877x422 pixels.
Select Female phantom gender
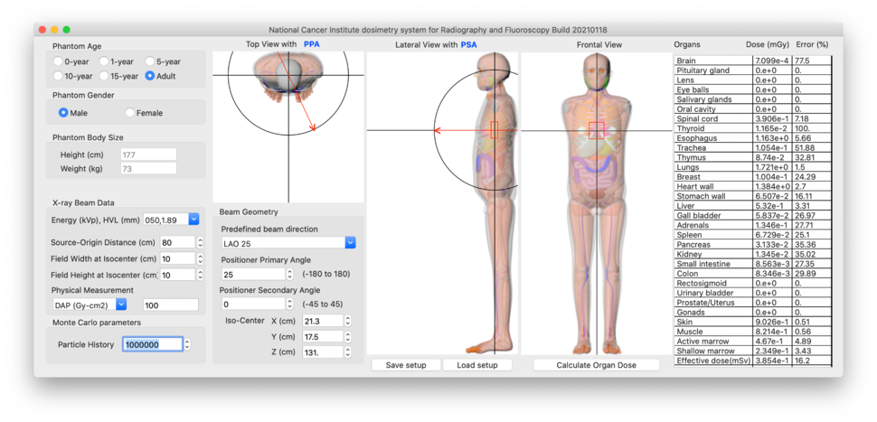click(130, 113)
